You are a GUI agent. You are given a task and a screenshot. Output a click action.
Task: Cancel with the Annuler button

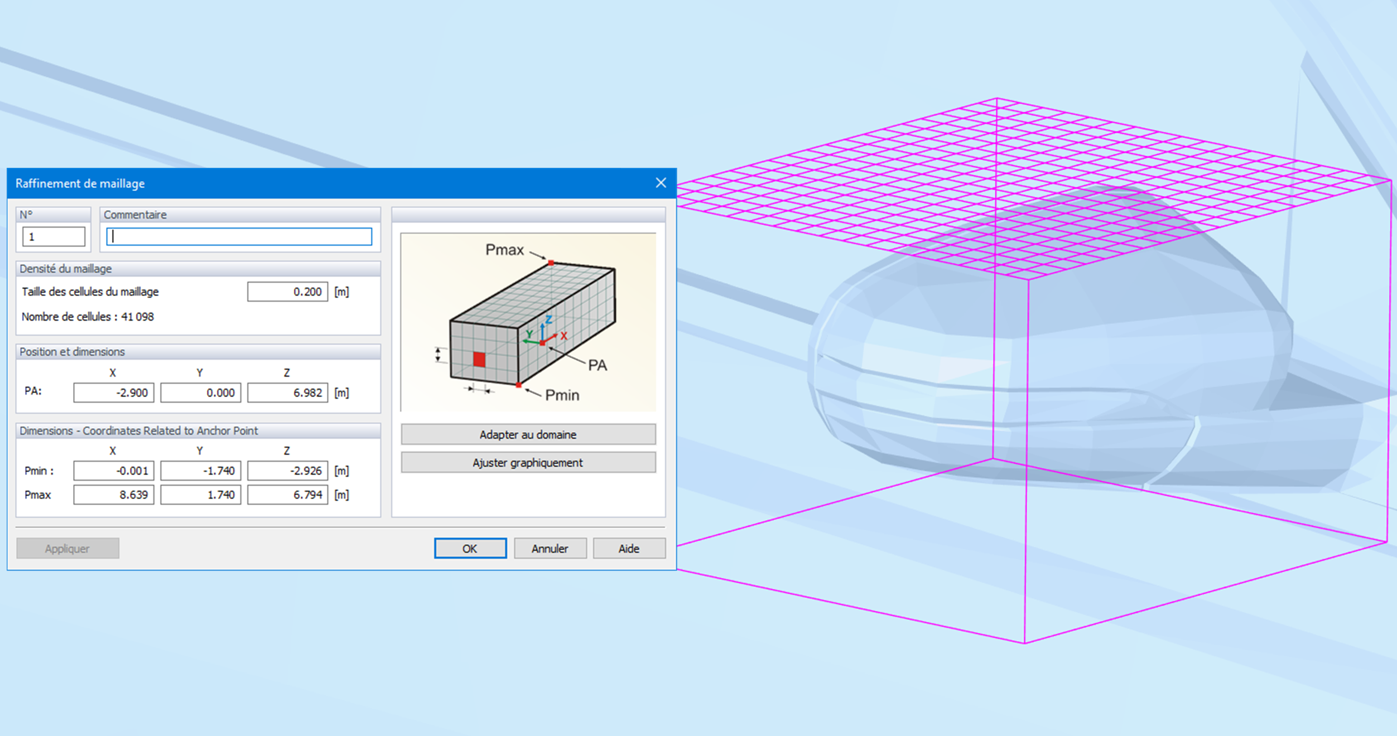550,548
